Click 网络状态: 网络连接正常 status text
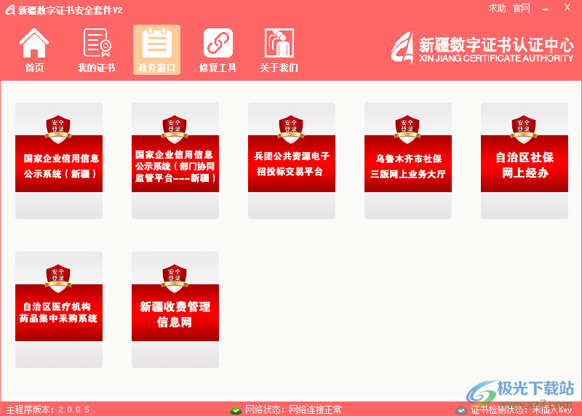The height and width of the screenshot is (416, 582). click(293, 410)
